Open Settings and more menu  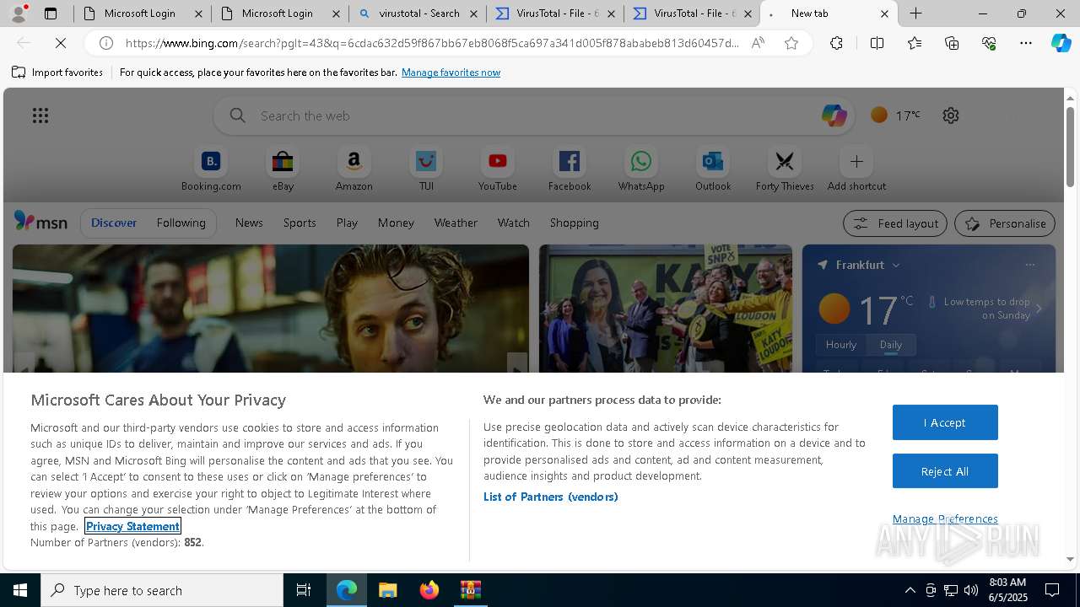point(1026,43)
